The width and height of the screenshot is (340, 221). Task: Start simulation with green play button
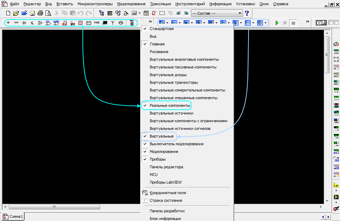click(x=277, y=23)
